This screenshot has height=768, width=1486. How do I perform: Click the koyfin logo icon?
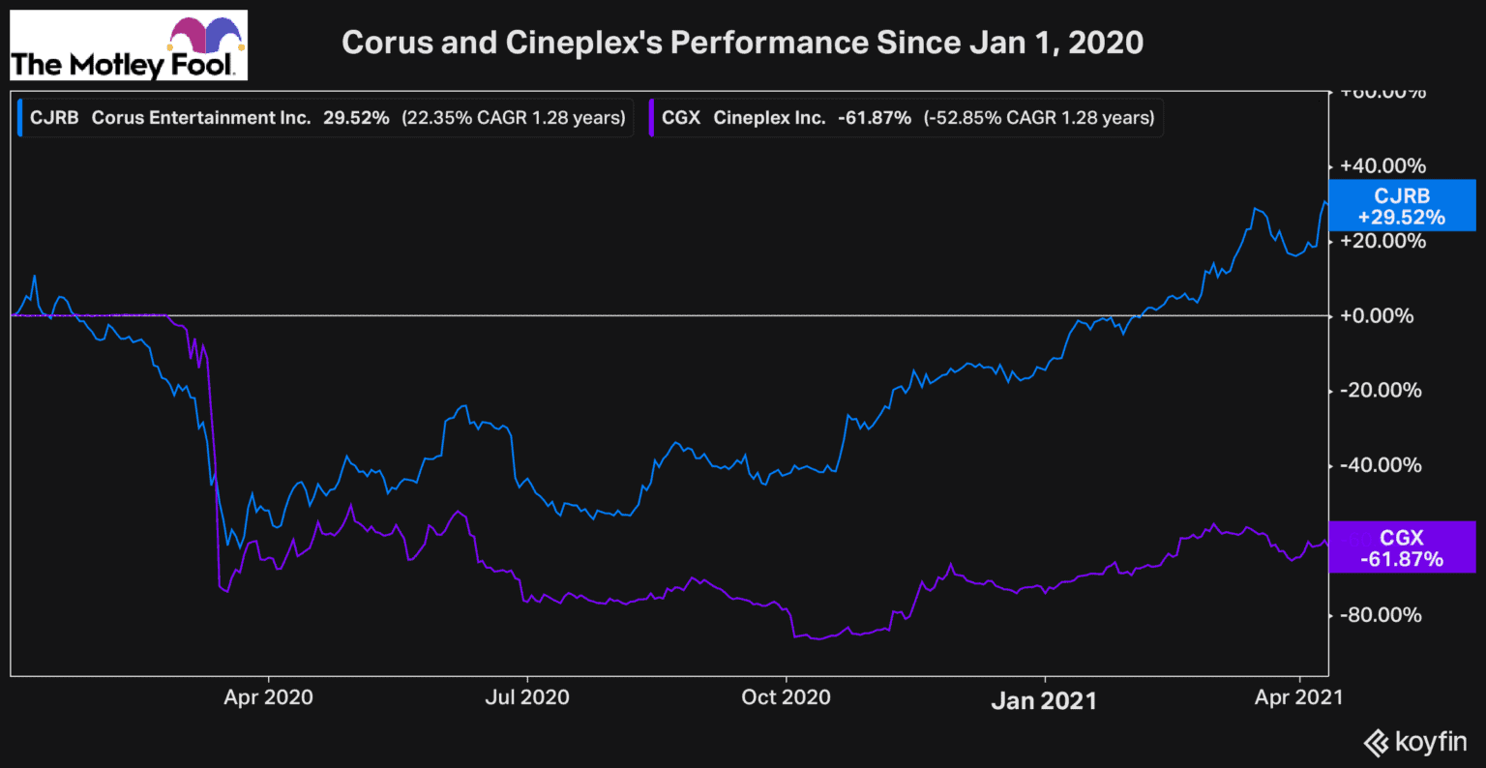(x=1376, y=743)
